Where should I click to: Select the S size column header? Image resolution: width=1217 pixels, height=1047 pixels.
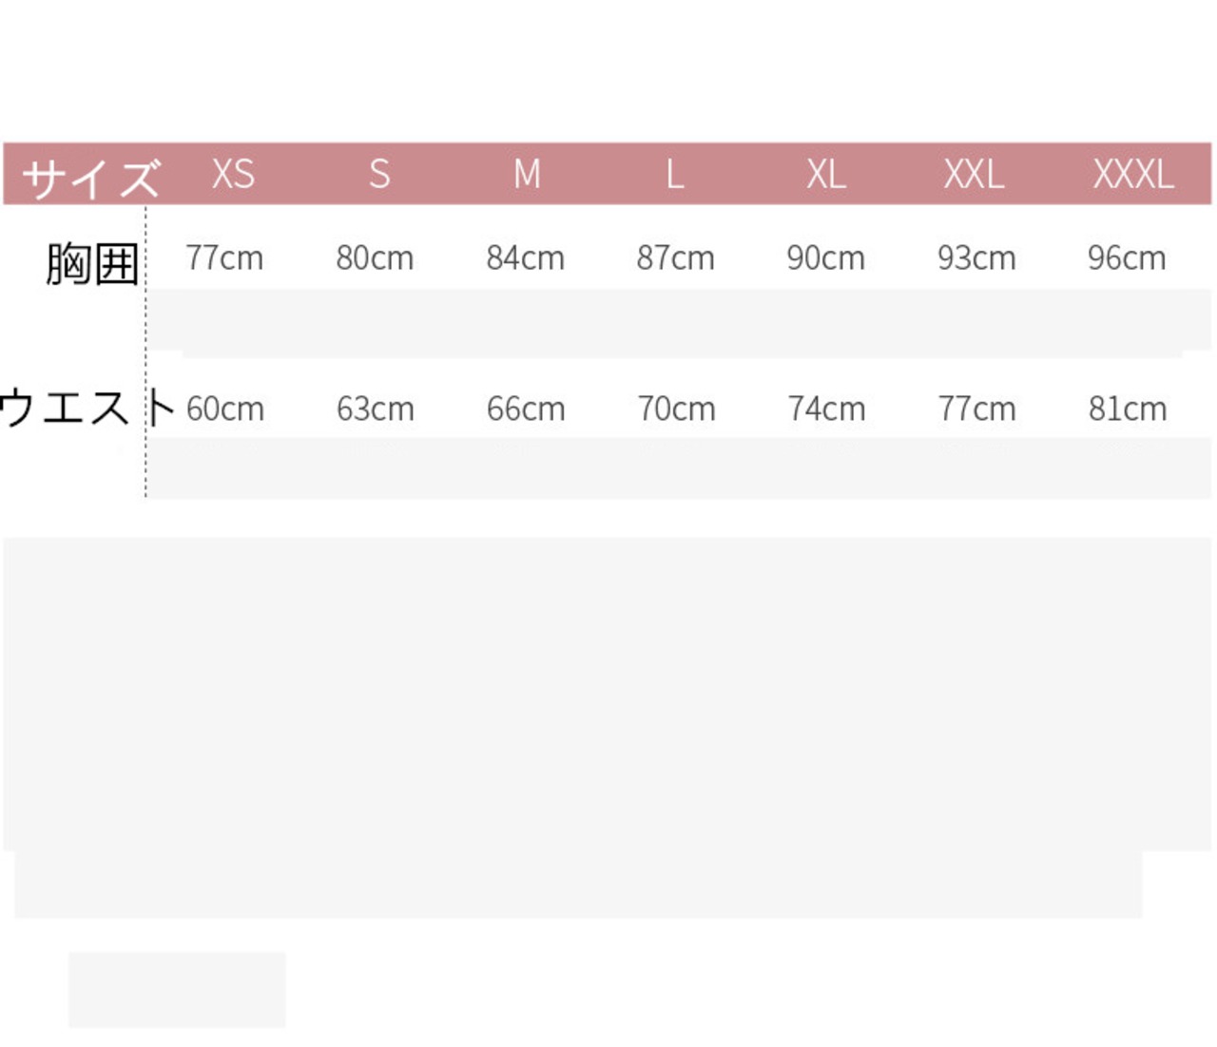(379, 174)
